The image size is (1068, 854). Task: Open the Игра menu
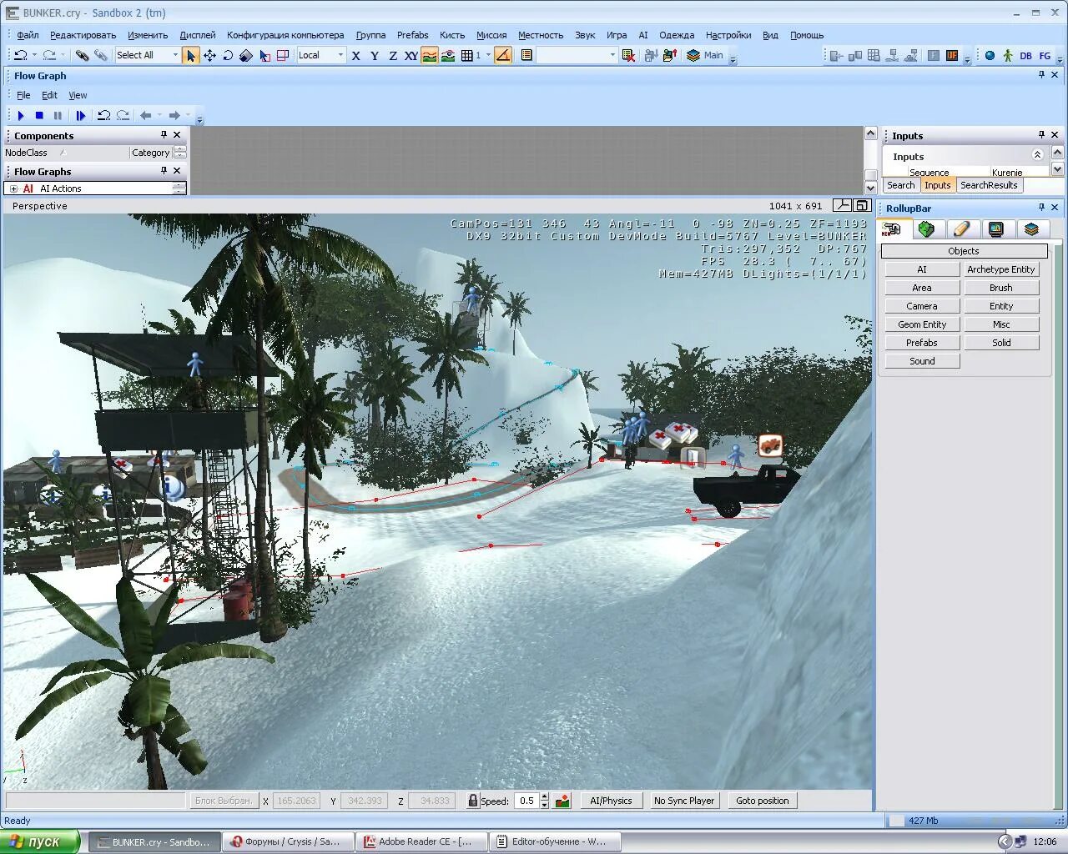(617, 35)
